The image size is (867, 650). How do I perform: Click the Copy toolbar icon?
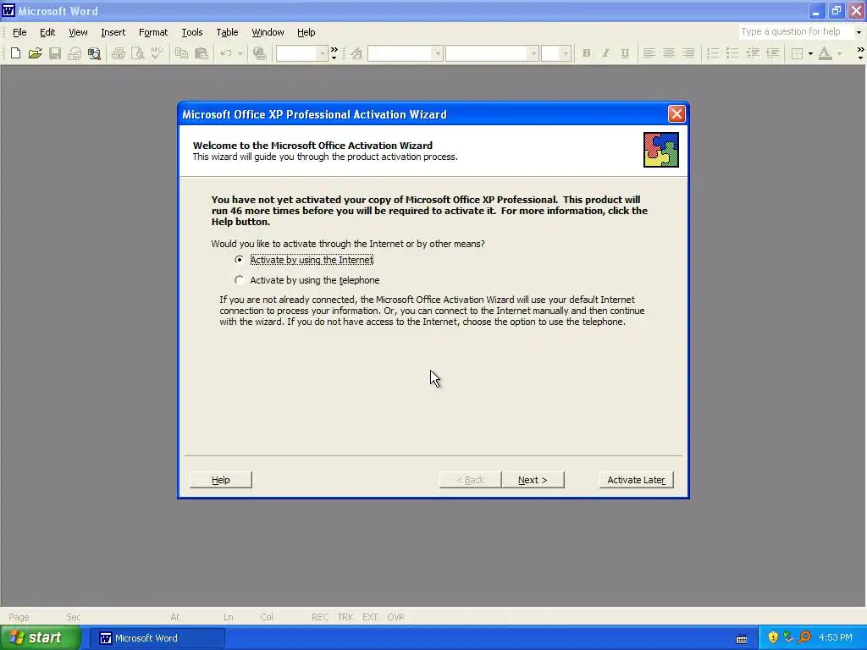coord(181,53)
